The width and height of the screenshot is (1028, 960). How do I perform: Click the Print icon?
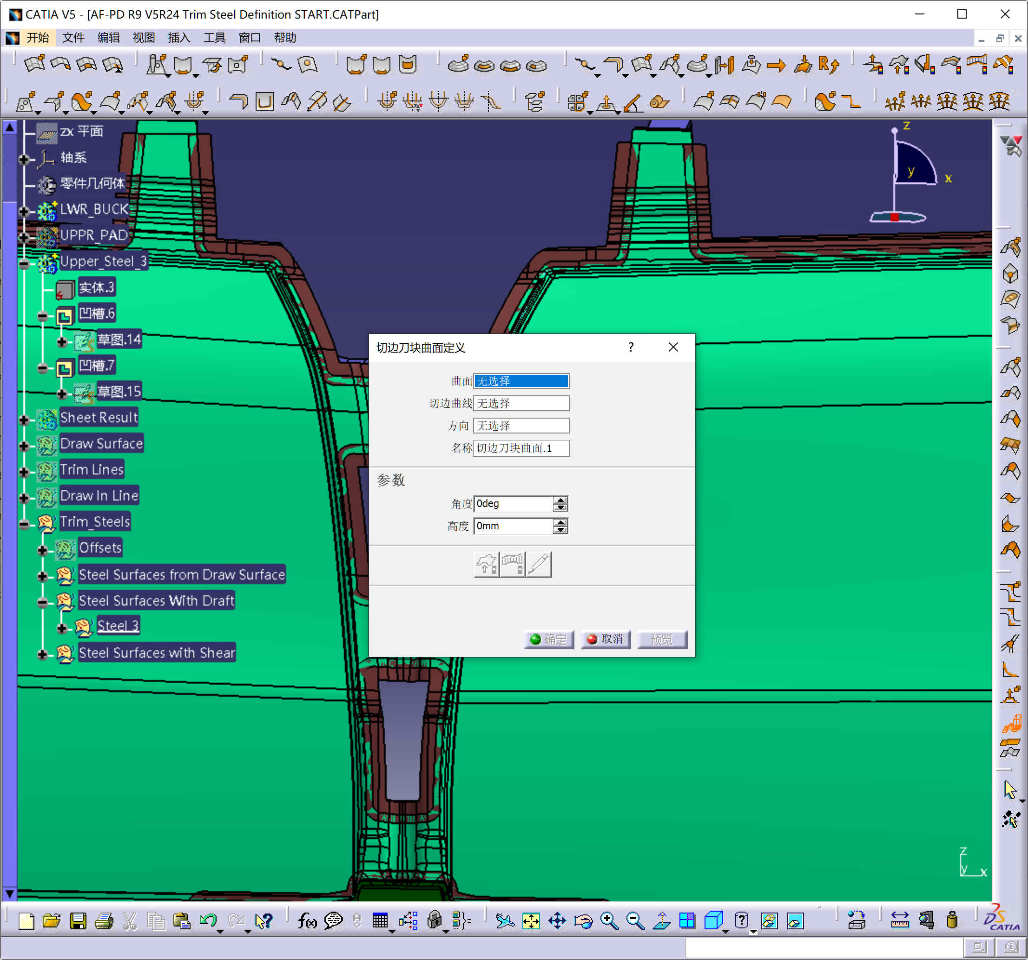(104, 921)
